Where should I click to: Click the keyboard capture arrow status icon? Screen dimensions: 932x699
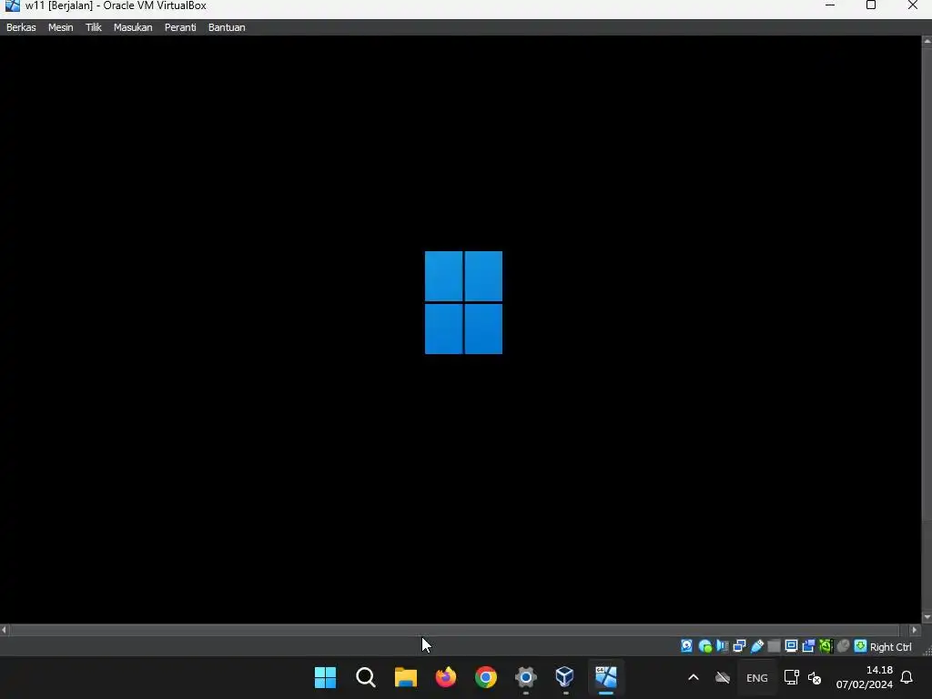(860, 646)
